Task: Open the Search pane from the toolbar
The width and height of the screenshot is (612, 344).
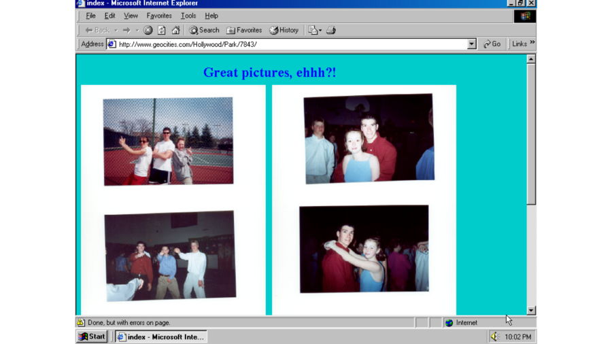Action: pos(204,31)
